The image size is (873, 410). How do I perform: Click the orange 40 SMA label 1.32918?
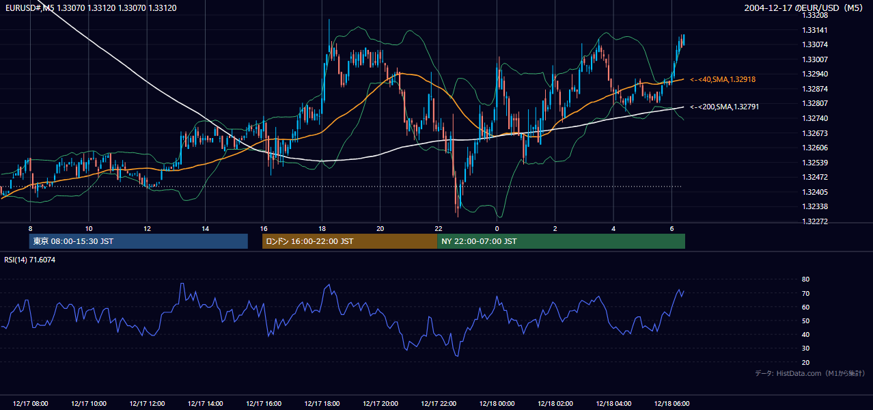pyautogui.click(x=723, y=80)
